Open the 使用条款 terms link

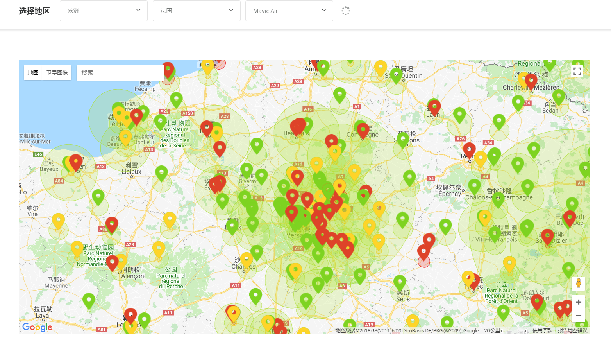click(542, 330)
